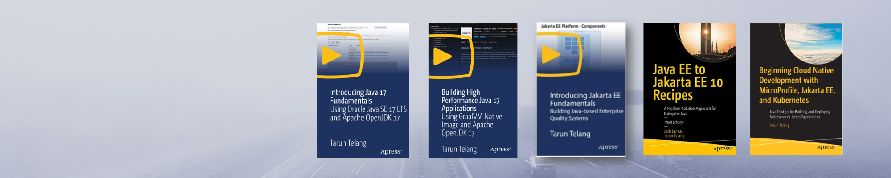Click 'Using GraalVM Native Image' subtitle text
The height and width of the screenshot is (178, 891).
click(x=472, y=121)
